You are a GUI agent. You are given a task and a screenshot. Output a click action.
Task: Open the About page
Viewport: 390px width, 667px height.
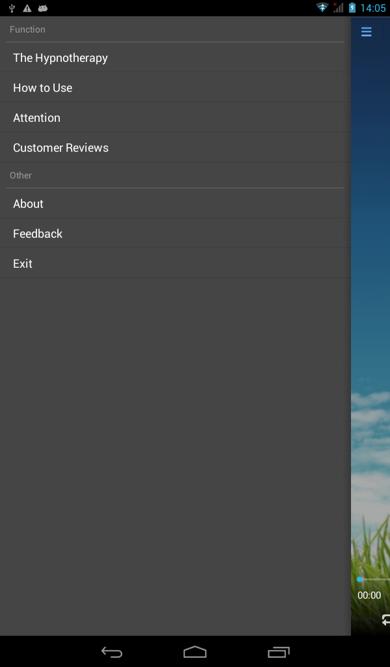(175, 203)
